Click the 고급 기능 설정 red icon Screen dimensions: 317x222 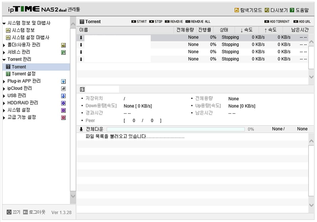(x=63, y=118)
